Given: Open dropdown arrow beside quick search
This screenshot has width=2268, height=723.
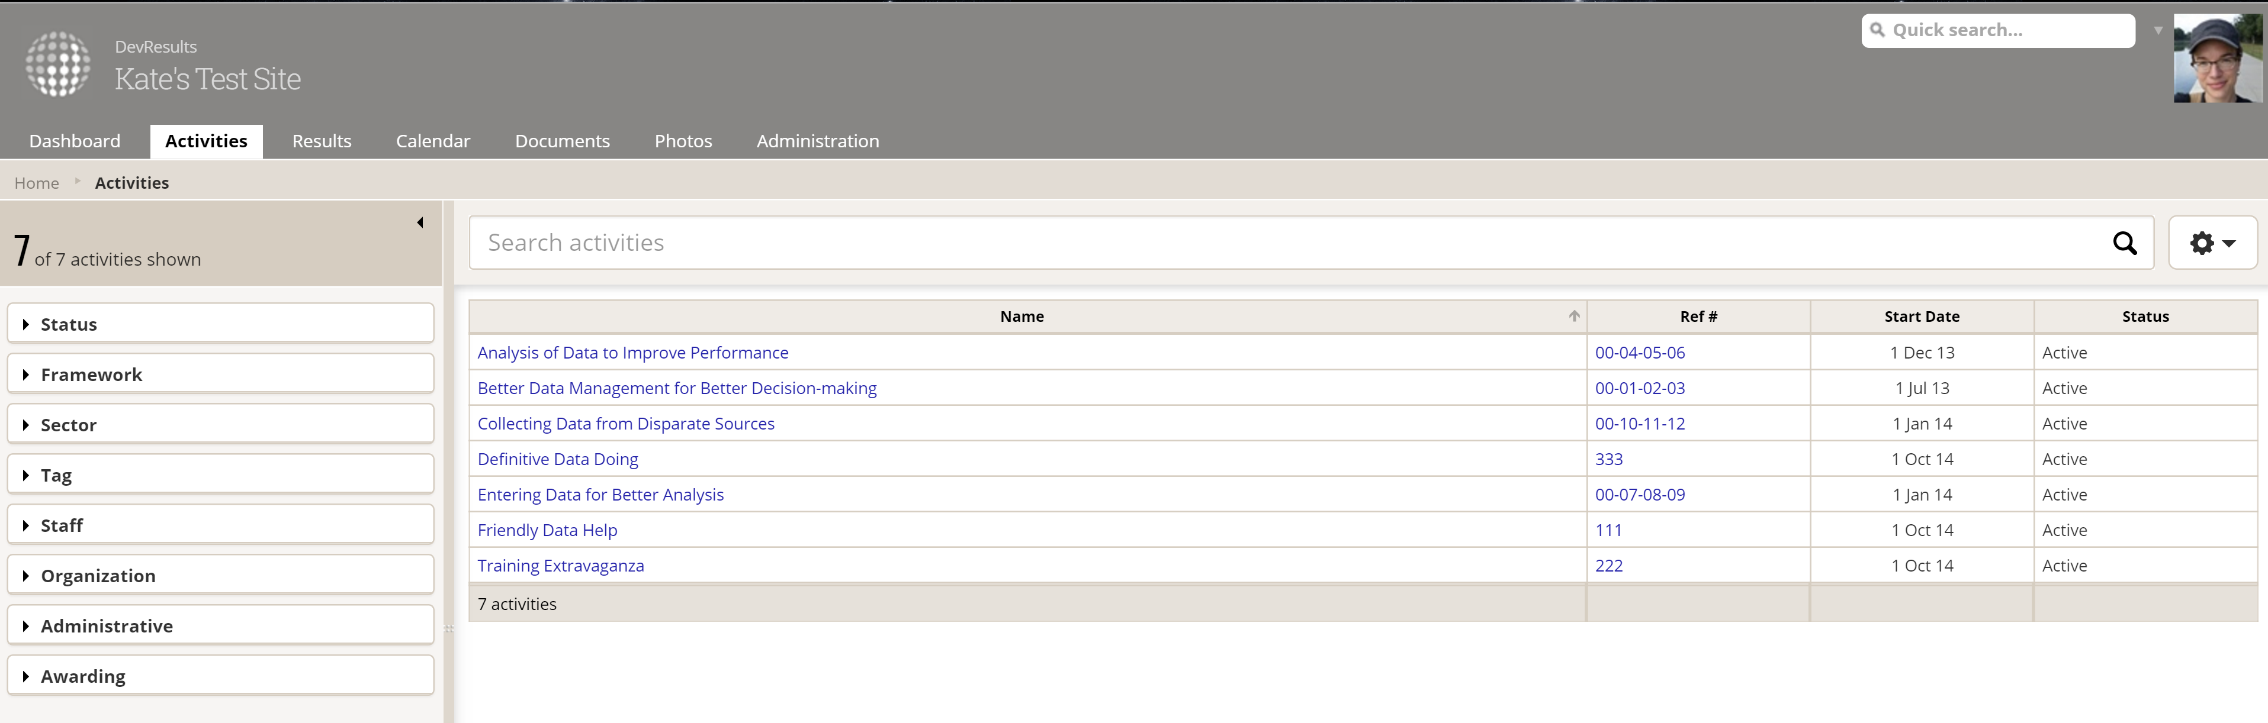Looking at the screenshot, I should pos(2157,31).
